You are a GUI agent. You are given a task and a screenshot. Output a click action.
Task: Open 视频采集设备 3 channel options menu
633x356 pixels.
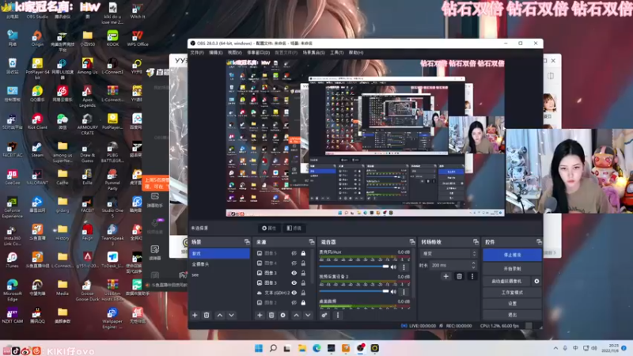click(404, 292)
